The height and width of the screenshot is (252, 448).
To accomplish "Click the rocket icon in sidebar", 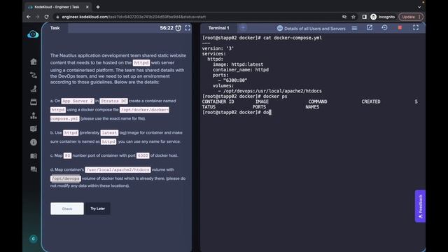I will (x=34, y=88).
